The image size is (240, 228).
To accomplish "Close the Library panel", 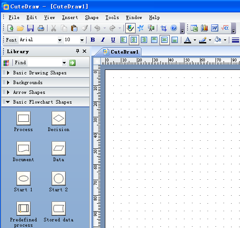I will (84, 51).
